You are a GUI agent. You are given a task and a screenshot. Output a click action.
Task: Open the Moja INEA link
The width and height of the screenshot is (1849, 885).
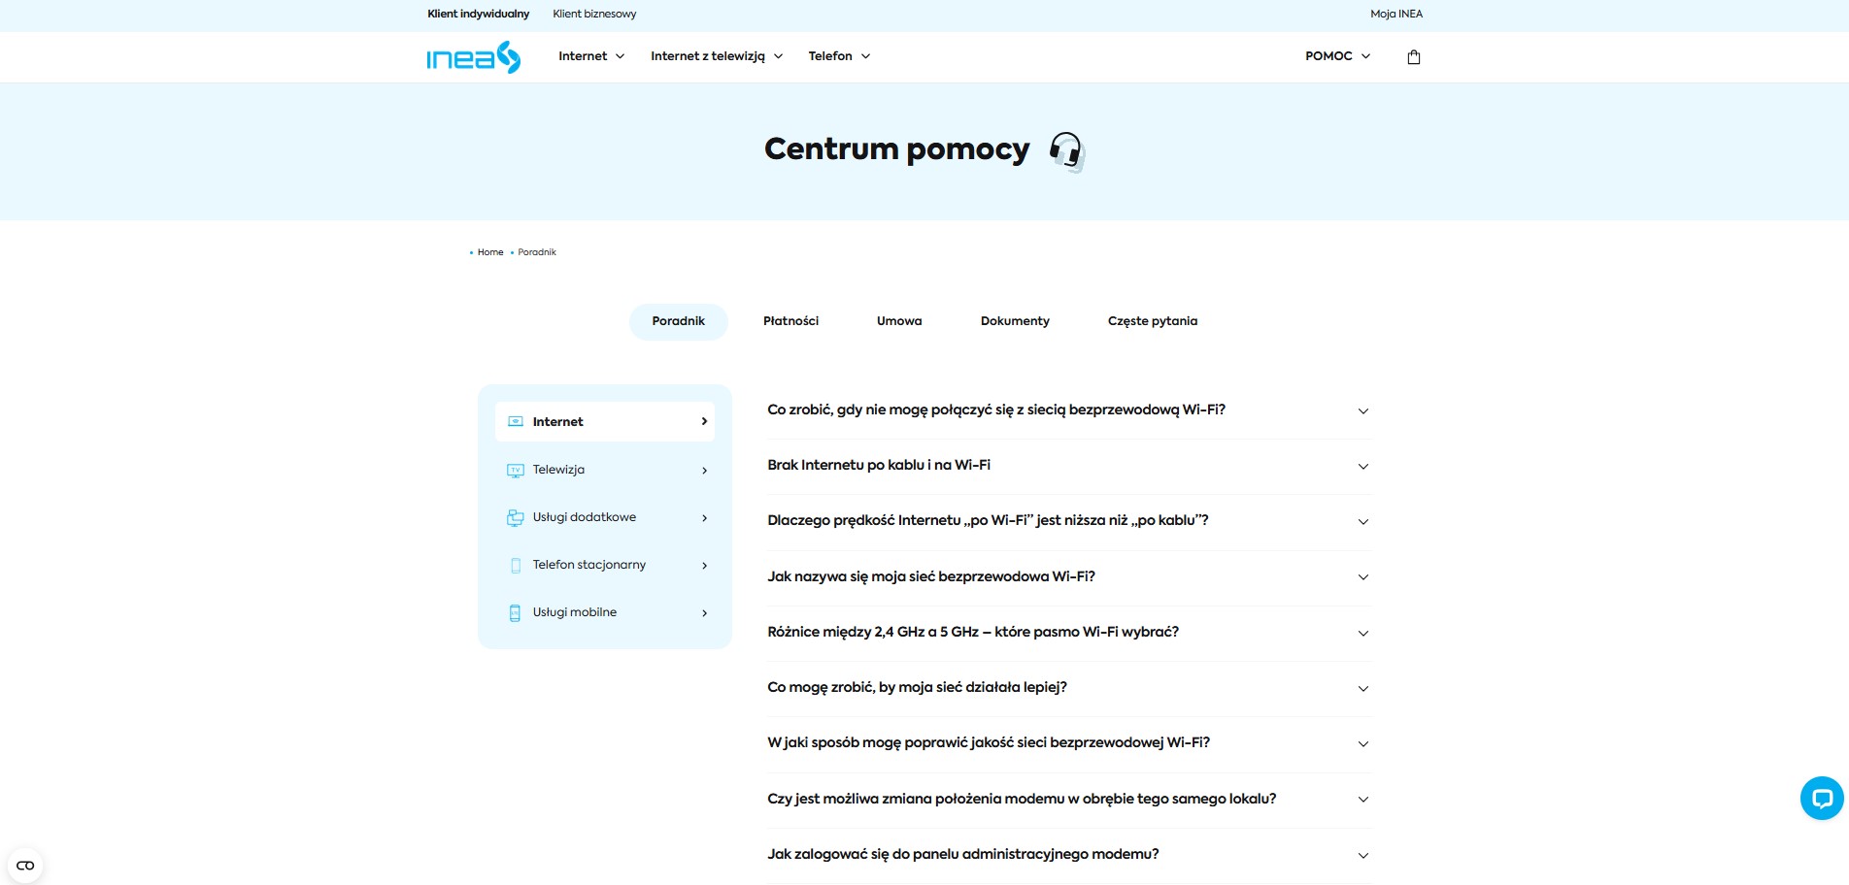click(x=1395, y=14)
